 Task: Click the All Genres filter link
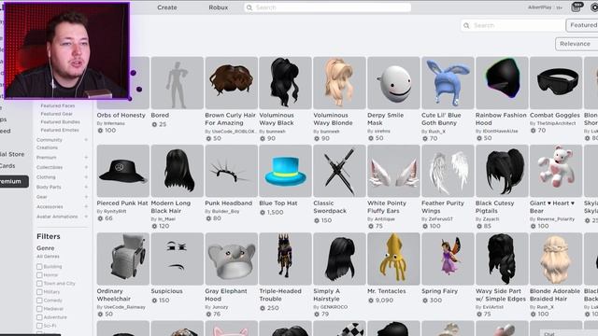(x=48, y=257)
